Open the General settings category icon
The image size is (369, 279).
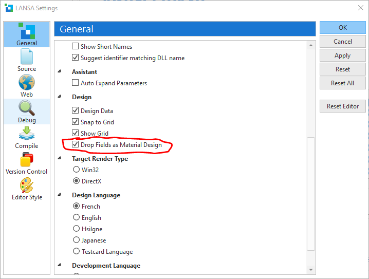[27, 32]
